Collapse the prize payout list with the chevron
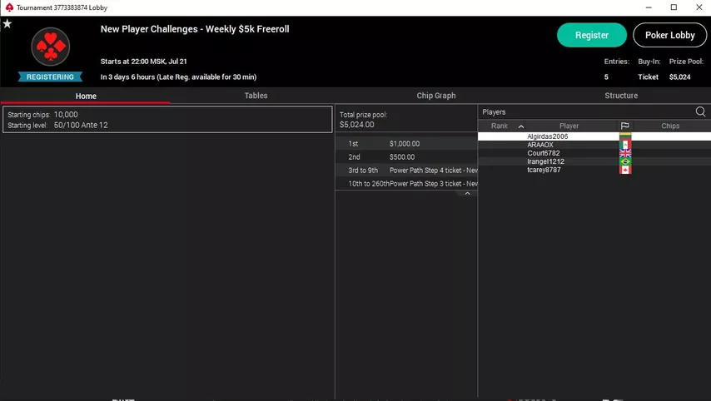711x401 pixels. click(x=467, y=193)
